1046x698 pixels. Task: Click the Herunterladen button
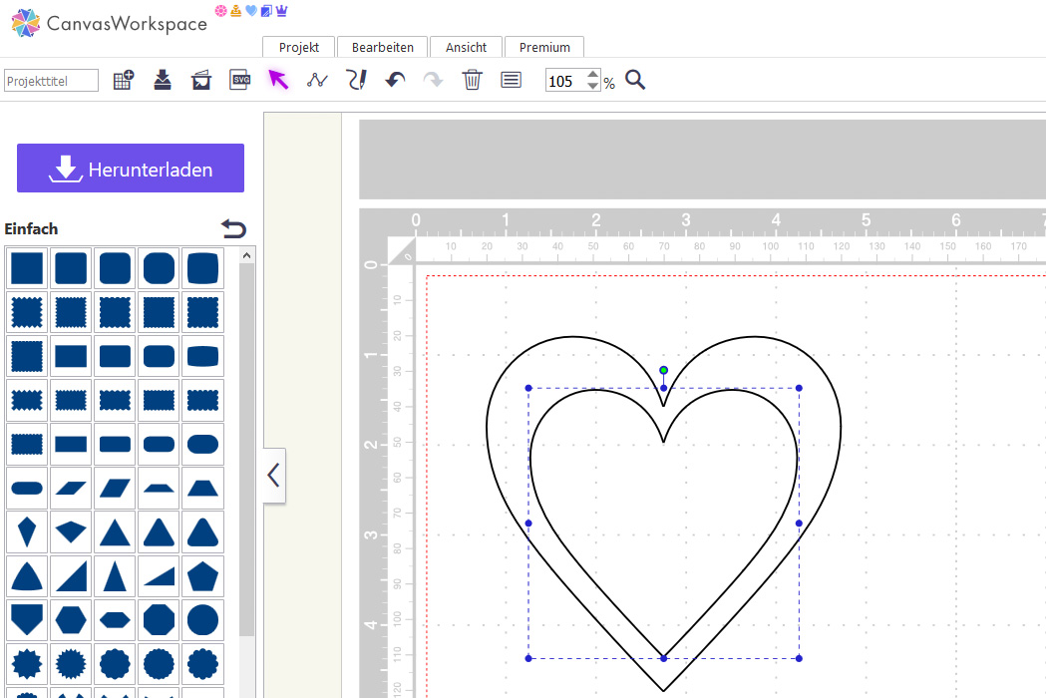131,169
